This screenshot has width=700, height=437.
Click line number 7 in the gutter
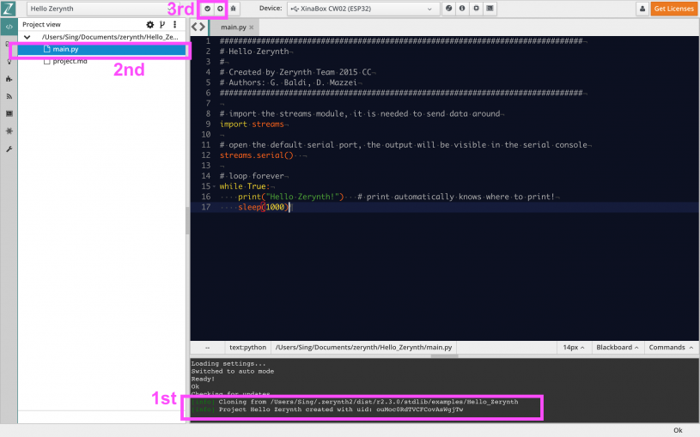[x=208, y=104]
